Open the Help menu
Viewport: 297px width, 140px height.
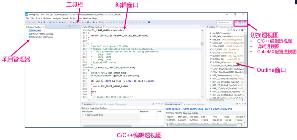[94, 18]
